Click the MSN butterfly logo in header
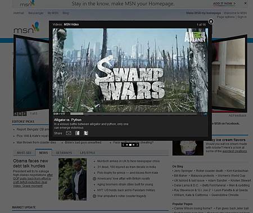 (x=26, y=27)
